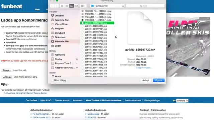Screen dimensions: 214x120
Task: Open the Svenska language dropdown
Action: pyautogui.click(x=182, y=101)
